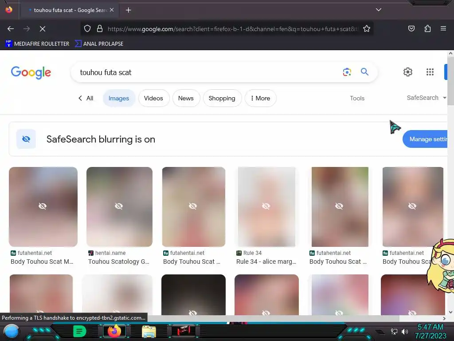
Task: Open the blurred thumbnail above the hentai.name label
Action: 119,207
